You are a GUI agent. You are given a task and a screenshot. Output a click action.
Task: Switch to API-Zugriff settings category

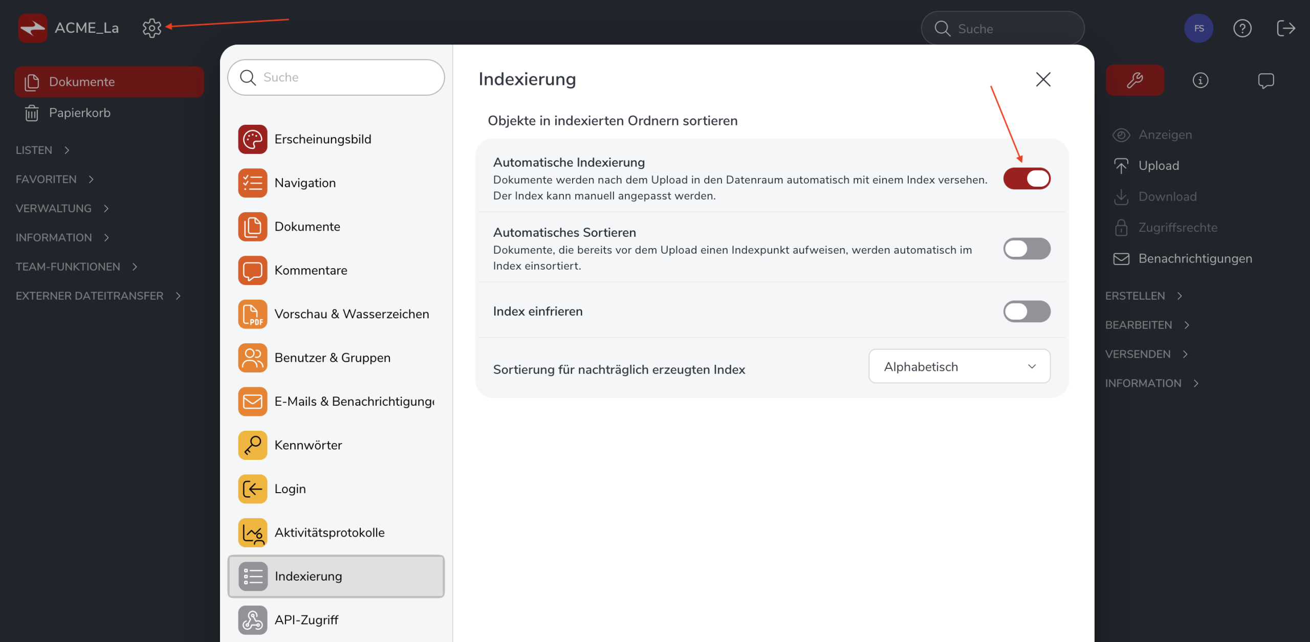pyautogui.click(x=306, y=620)
